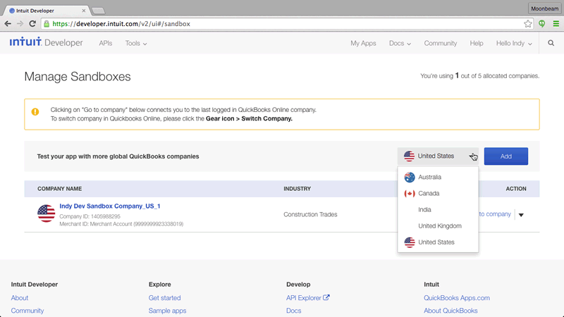
Task: Click the Moonbeam profile button
Action: pyautogui.click(x=544, y=8)
